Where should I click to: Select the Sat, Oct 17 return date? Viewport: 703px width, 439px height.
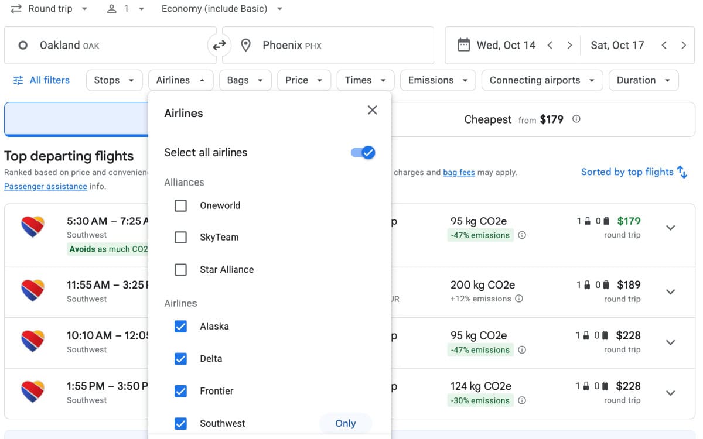pyautogui.click(x=617, y=45)
